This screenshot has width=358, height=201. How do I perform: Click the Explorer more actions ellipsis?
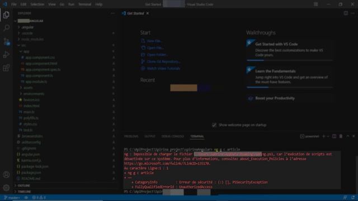point(113,13)
